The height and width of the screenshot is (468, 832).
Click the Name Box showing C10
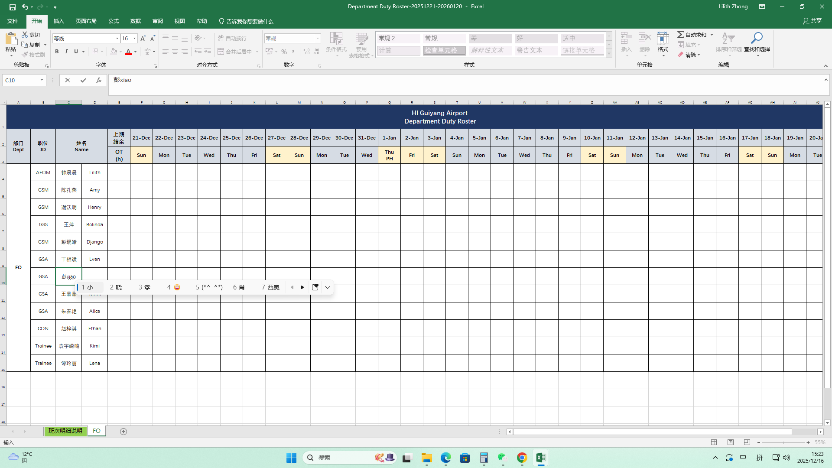pos(21,80)
